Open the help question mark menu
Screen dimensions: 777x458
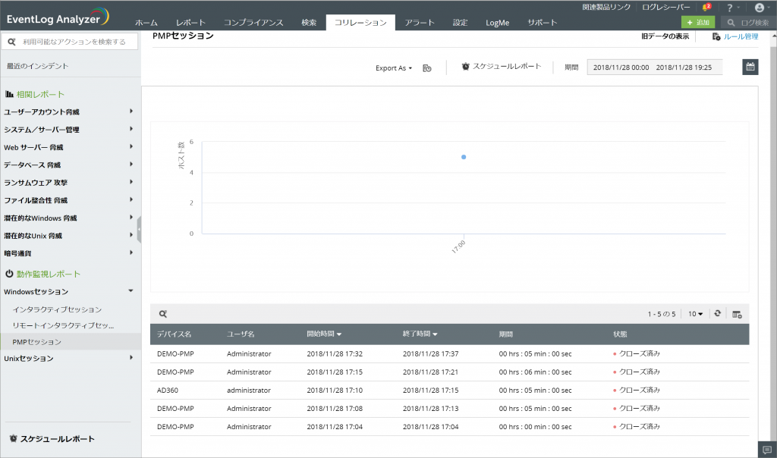[731, 7]
